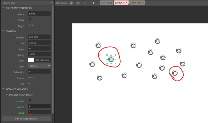This screenshot has height=123, width=208.
Task: Open the undo history dropdown arrow
Action: [81, 3]
